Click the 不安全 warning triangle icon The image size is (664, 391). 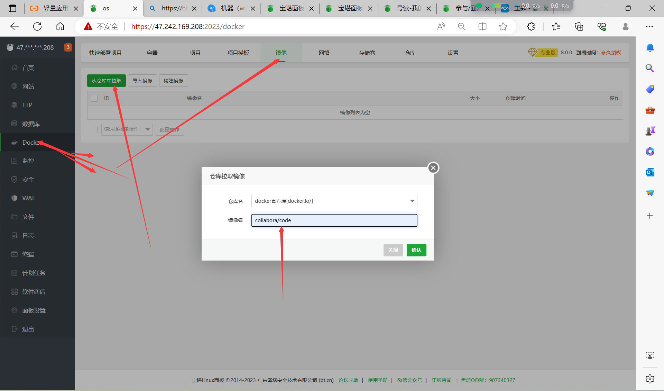[x=88, y=26]
